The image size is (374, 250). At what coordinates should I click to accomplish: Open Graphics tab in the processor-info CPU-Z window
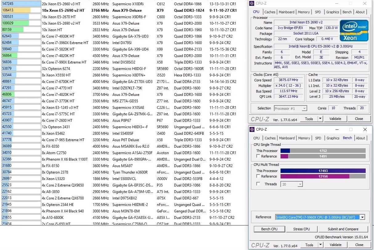333,12
